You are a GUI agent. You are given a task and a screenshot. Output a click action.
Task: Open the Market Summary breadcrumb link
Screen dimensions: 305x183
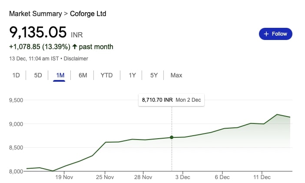point(35,13)
